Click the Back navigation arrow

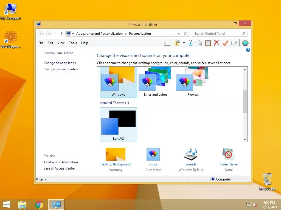tap(41, 34)
